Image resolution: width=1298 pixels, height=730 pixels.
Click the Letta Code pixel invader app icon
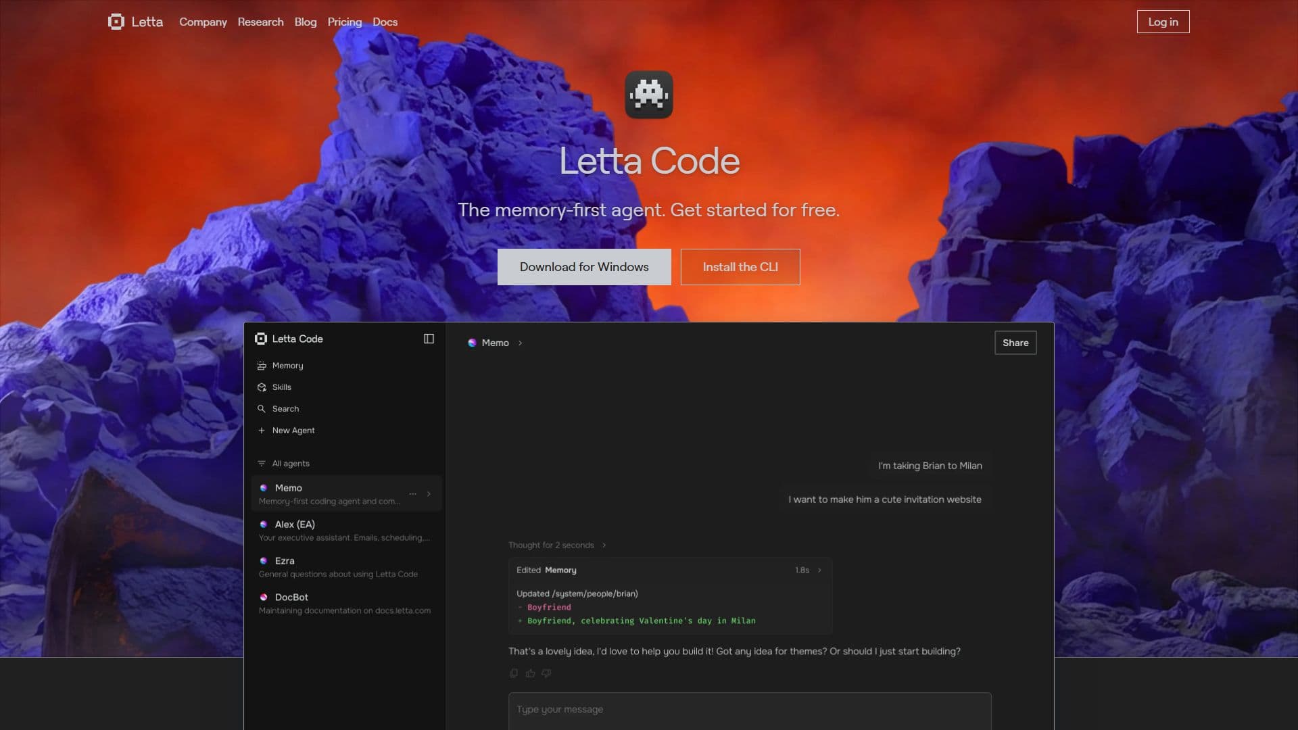(649, 95)
